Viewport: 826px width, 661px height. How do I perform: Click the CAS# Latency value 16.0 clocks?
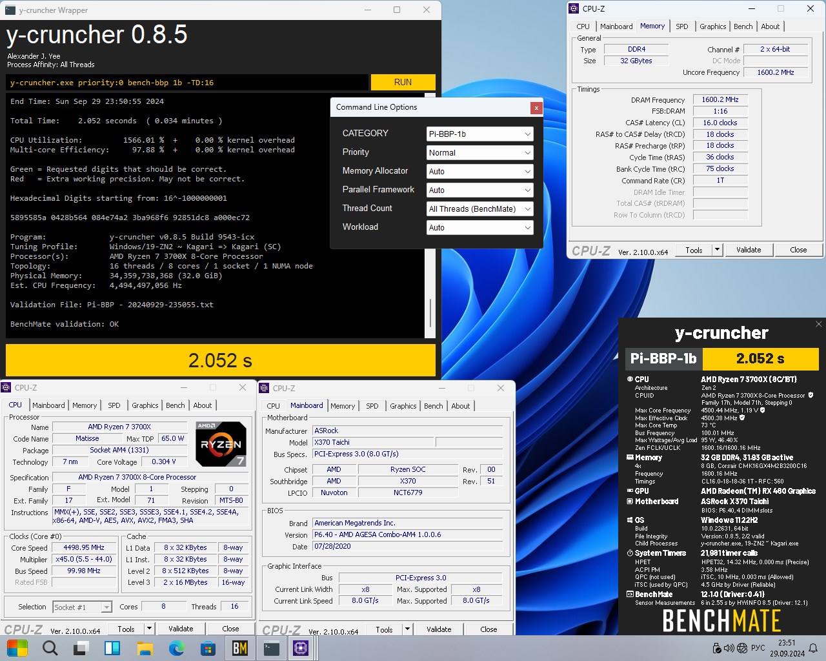click(720, 123)
